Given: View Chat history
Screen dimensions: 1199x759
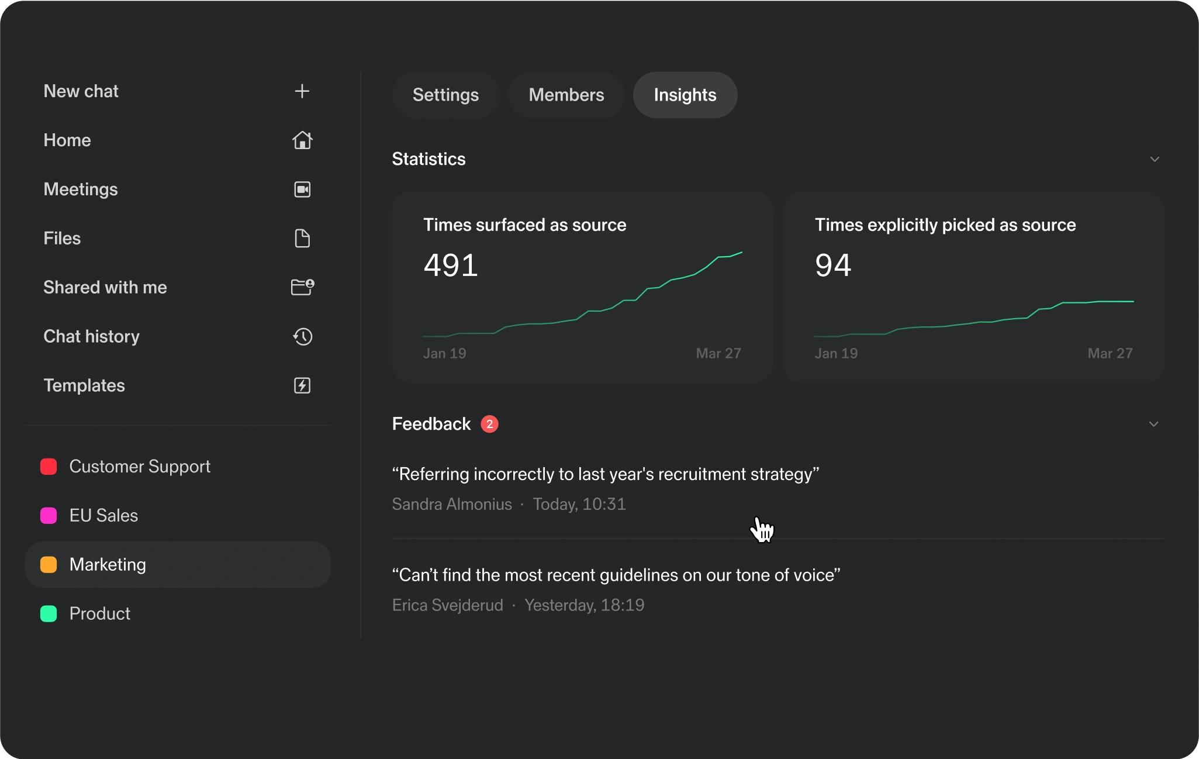Looking at the screenshot, I should 92,336.
